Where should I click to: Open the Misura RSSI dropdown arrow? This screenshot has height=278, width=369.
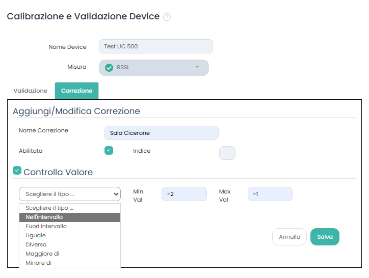tap(197, 67)
